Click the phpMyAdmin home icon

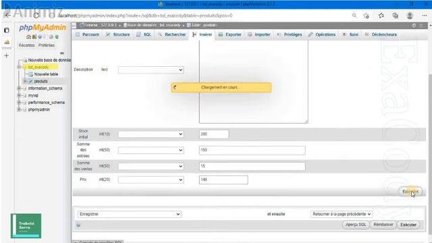[x=28, y=36]
